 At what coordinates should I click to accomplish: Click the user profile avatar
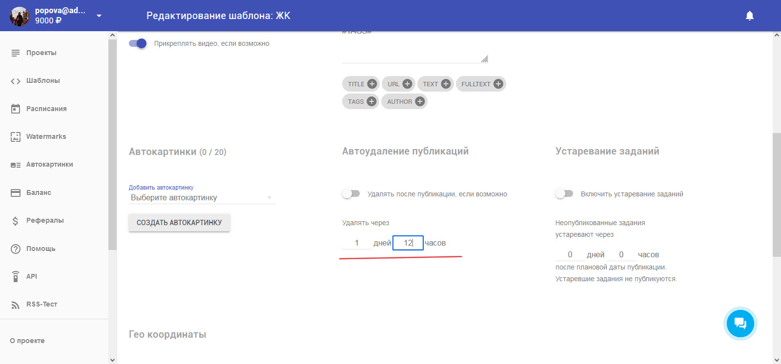(20, 16)
